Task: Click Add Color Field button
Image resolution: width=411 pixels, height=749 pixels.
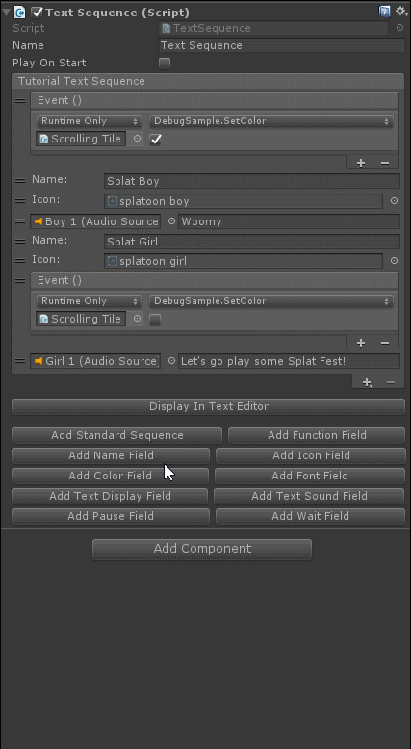Action: [111, 476]
